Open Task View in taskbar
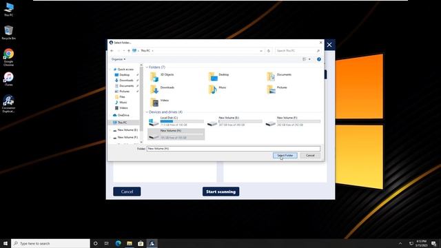441x248 pixels. click(107, 243)
